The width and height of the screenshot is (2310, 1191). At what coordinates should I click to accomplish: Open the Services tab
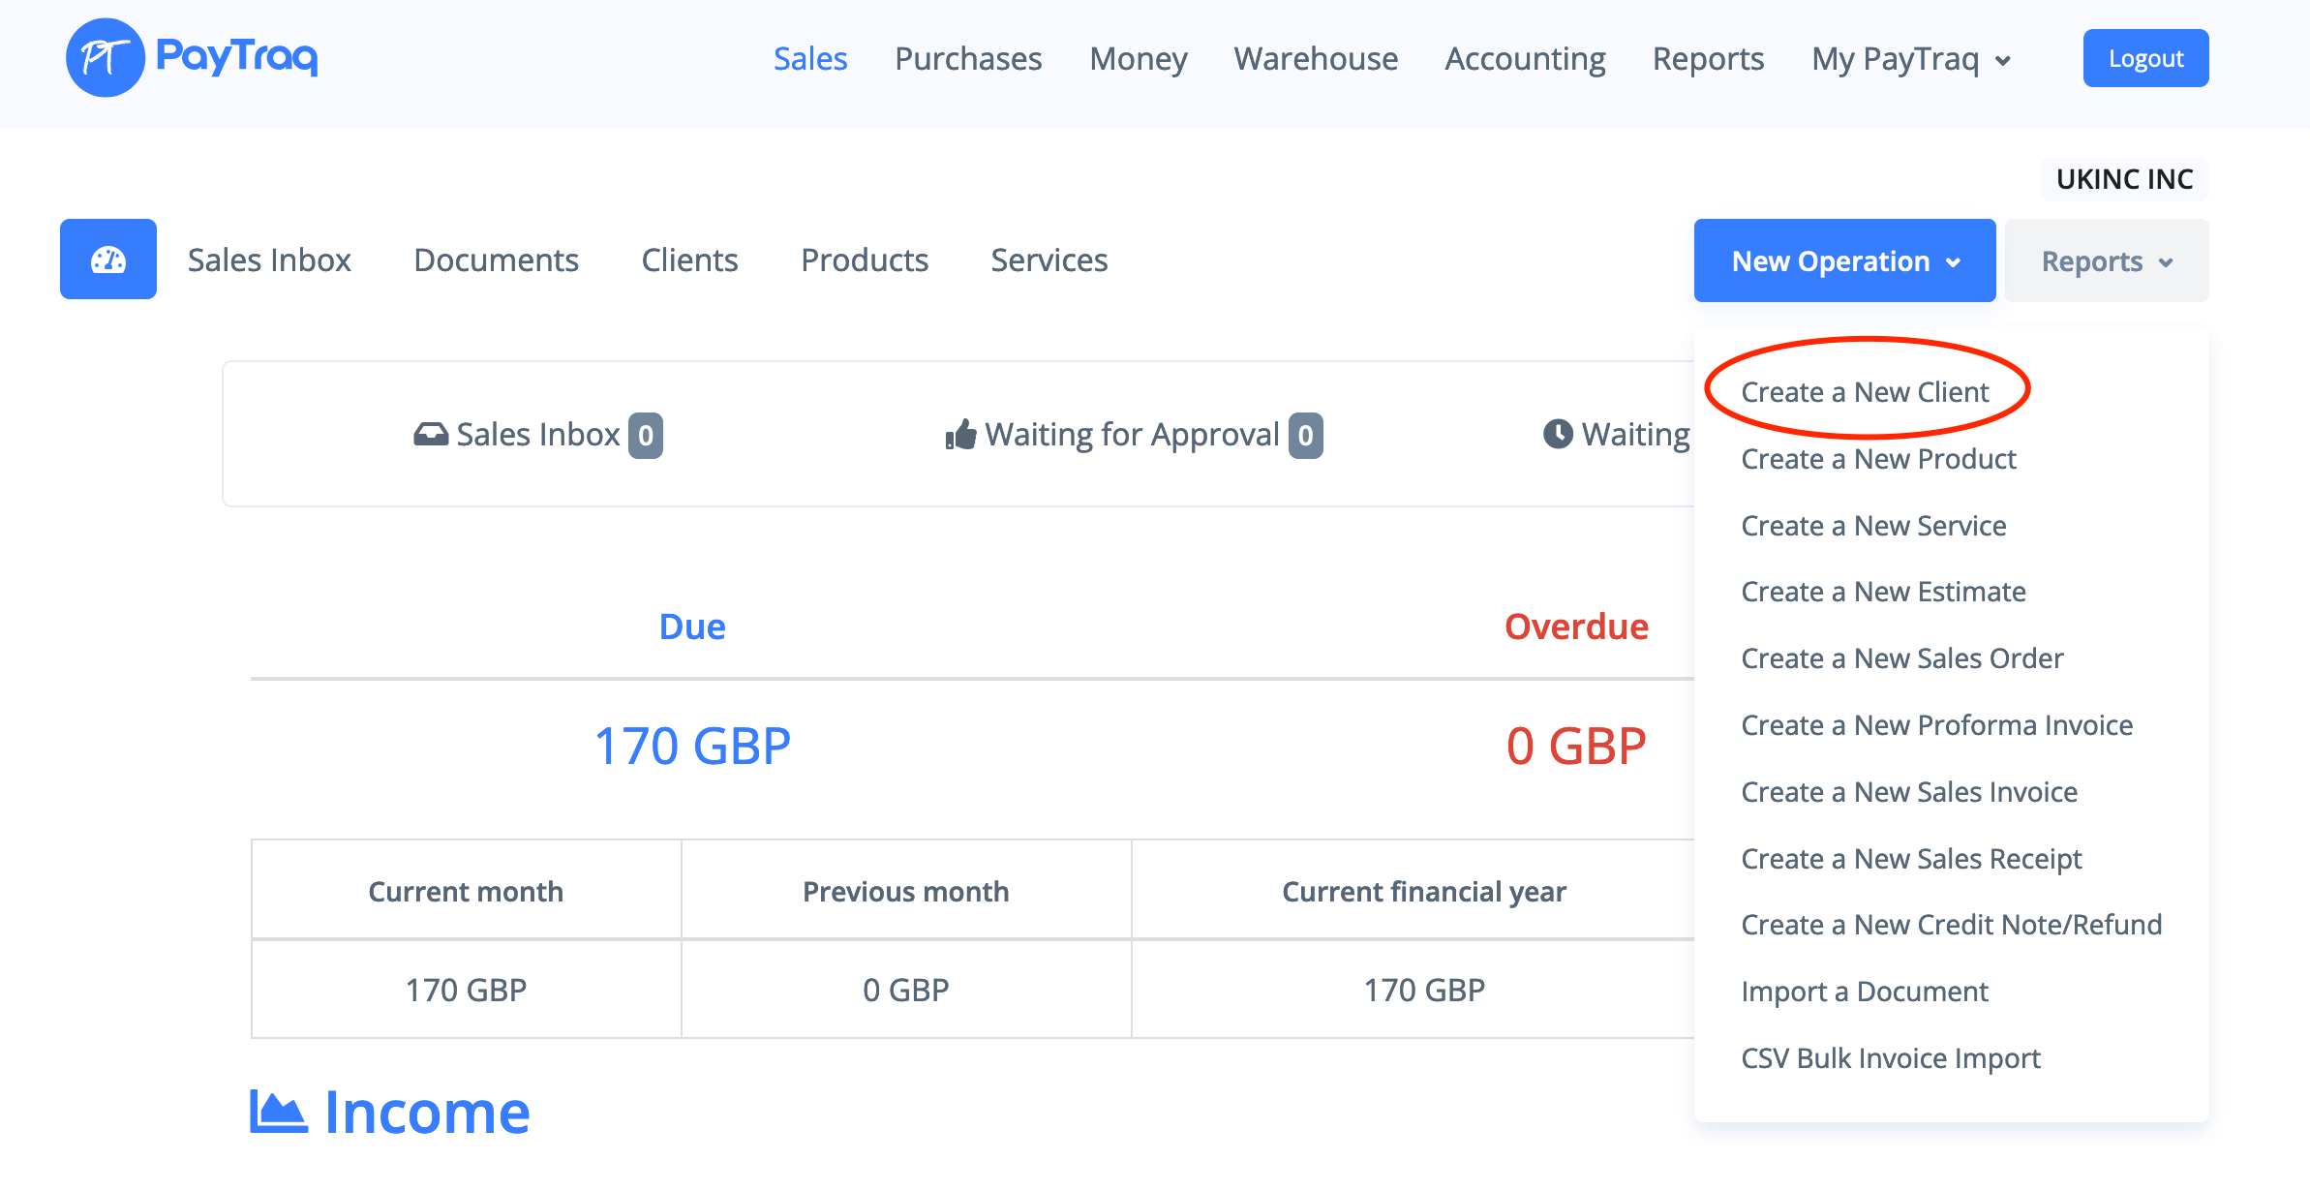click(x=1049, y=260)
